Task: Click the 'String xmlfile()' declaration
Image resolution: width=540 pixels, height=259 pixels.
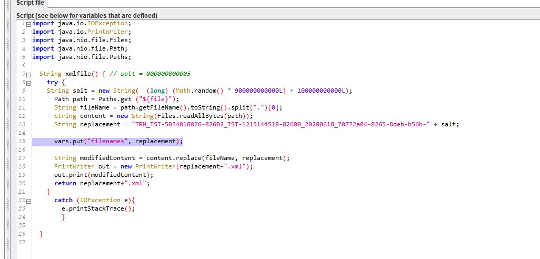Action: [69, 74]
